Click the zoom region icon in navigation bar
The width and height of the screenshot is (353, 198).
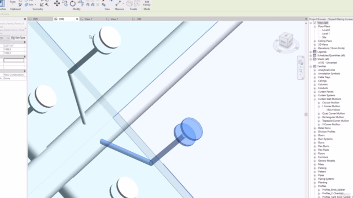[x=301, y=71]
